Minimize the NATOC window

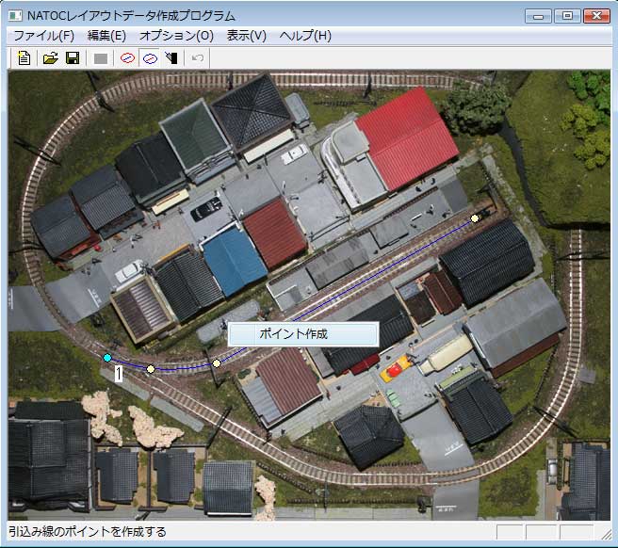point(538,16)
